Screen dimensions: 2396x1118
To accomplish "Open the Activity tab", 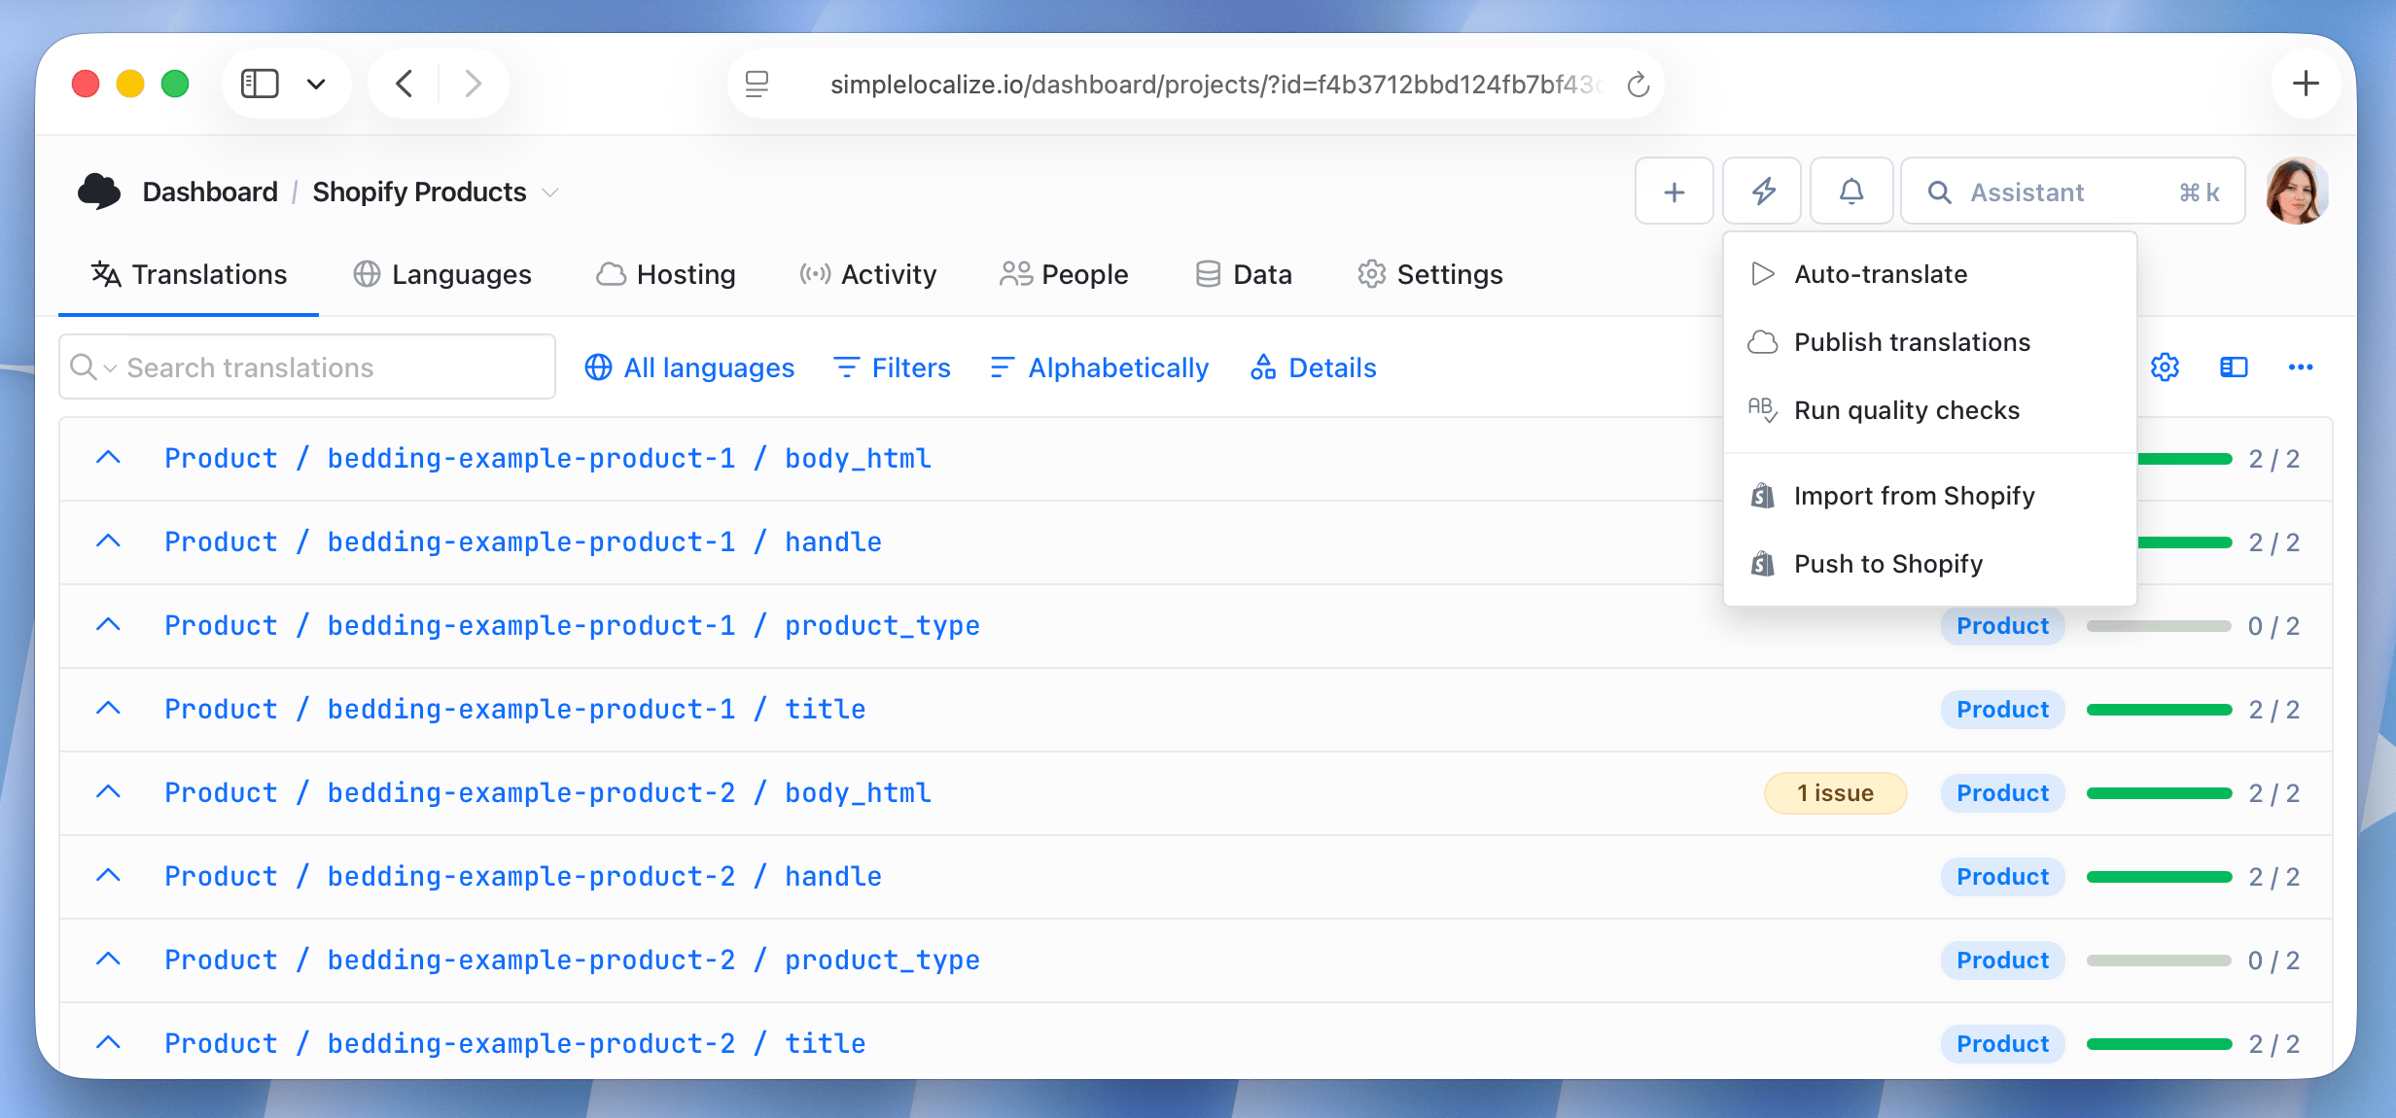I will click(x=866, y=274).
